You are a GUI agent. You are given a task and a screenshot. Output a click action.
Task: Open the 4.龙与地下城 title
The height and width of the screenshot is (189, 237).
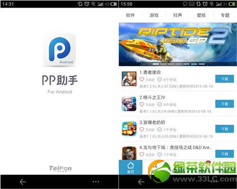pyautogui.click(x=175, y=147)
